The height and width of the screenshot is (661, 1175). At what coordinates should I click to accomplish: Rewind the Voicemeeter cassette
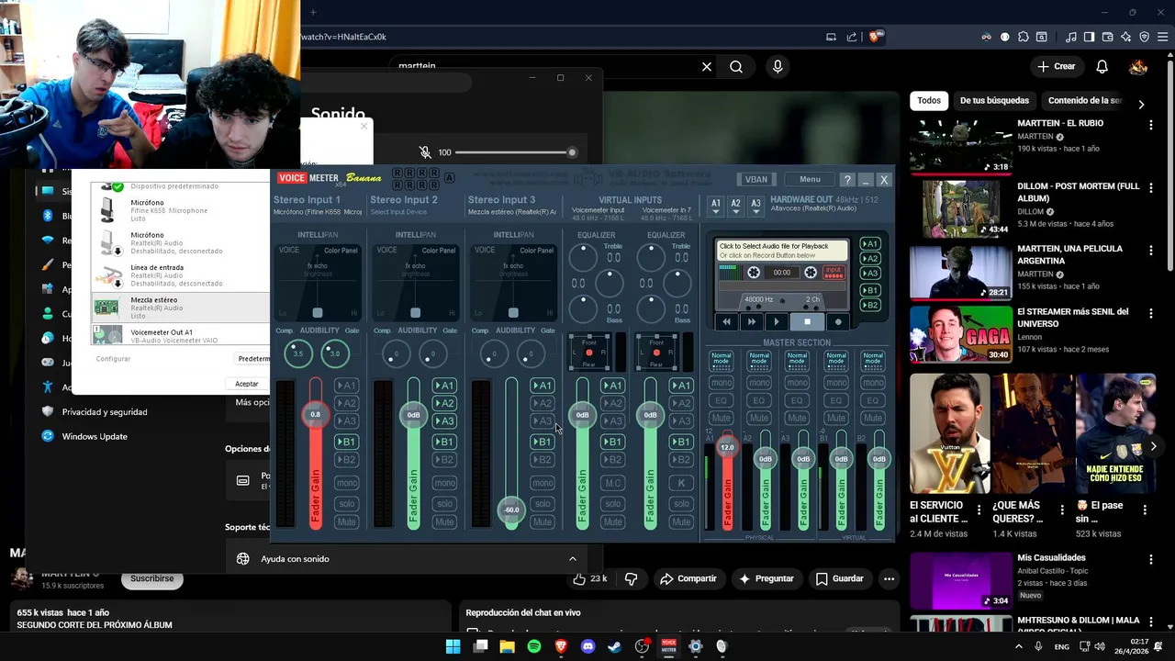(x=726, y=321)
